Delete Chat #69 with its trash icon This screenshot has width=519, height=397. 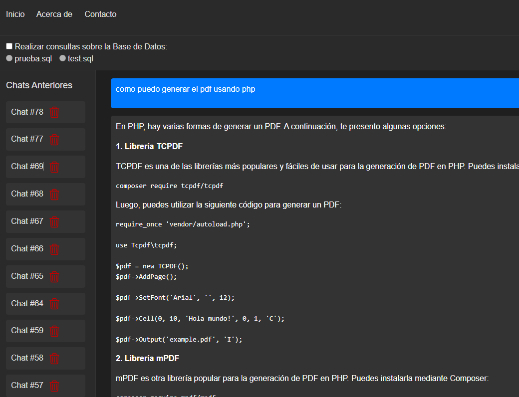click(54, 167)
